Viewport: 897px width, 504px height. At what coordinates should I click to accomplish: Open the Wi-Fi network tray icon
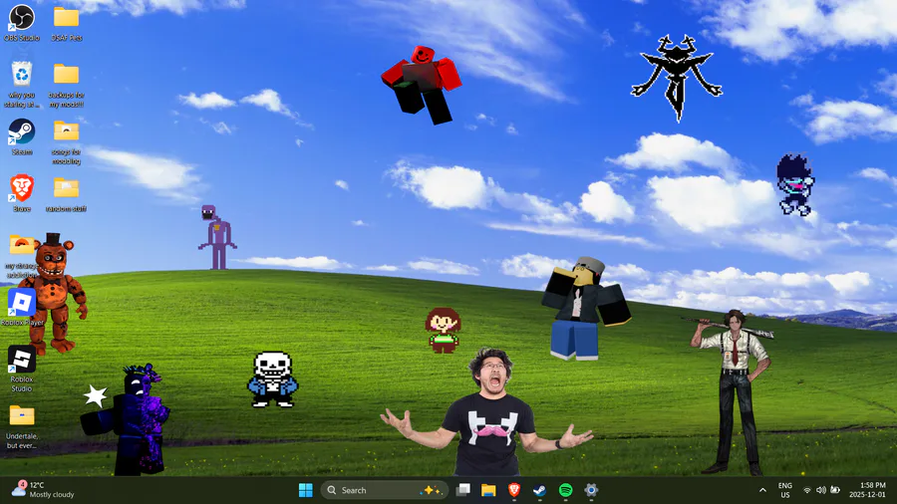[x=807, y=490]
